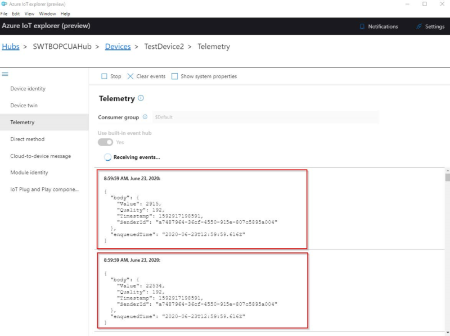Open the Help menu
This screenshot has height=336, width=450.
pos(65,13)
